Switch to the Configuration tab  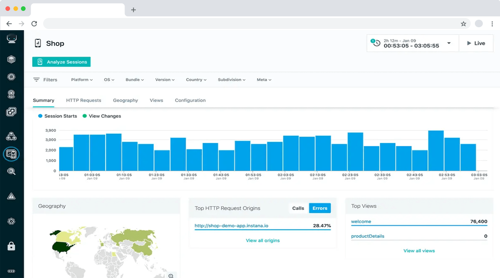pos(190,101)
